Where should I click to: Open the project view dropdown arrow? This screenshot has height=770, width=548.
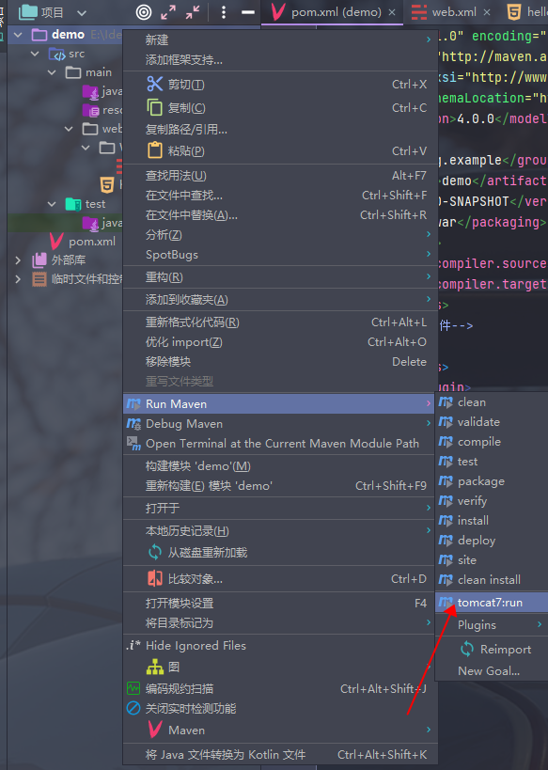pos(82,13)
